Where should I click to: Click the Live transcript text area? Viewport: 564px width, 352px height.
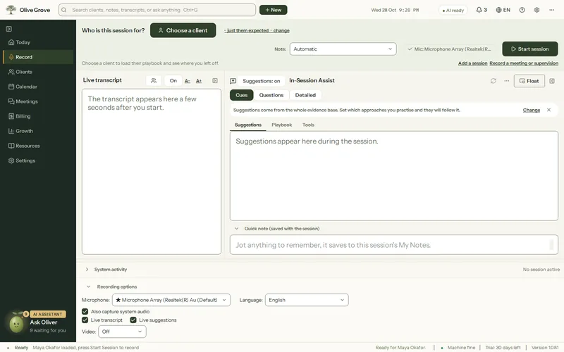click(x=152, y=172)
